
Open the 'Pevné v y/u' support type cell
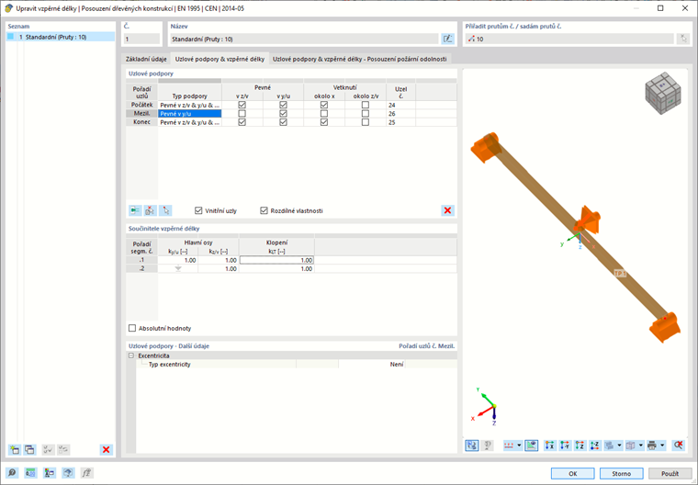(x=190, y=114)
